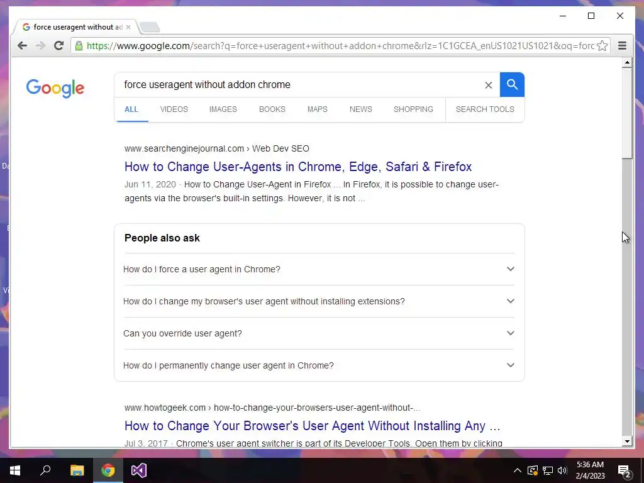Switch to the IMAGES results tab
This screenshot has height=483, width=644.
pos(223,109)
